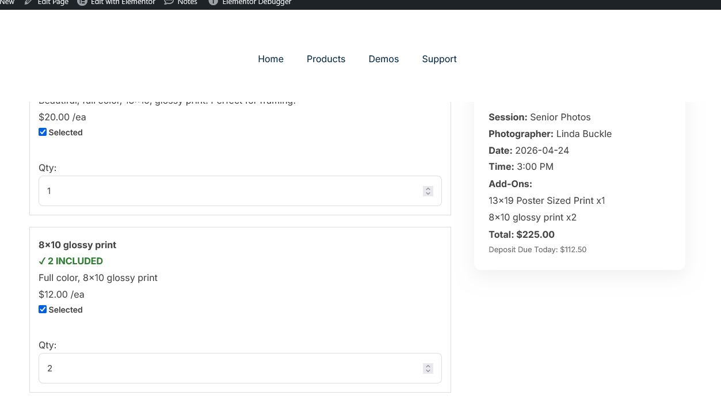Click the green 2 INCLUDED label

71,261
